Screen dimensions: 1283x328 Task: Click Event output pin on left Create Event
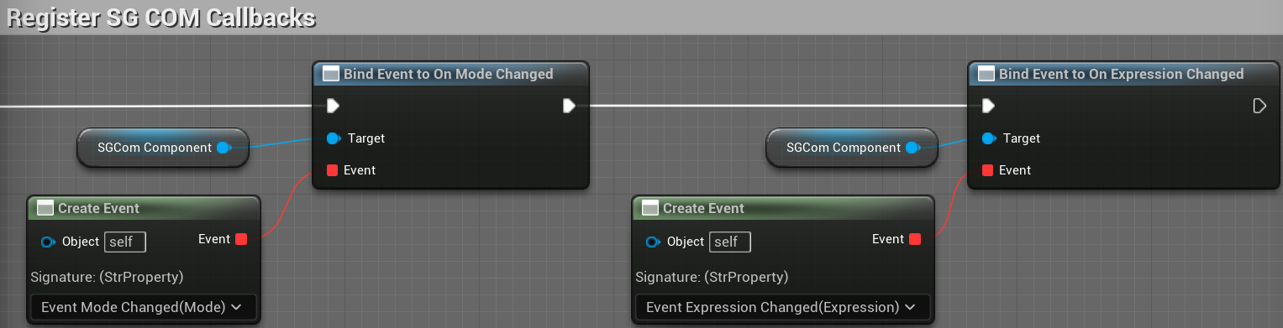tap(241, 239)
